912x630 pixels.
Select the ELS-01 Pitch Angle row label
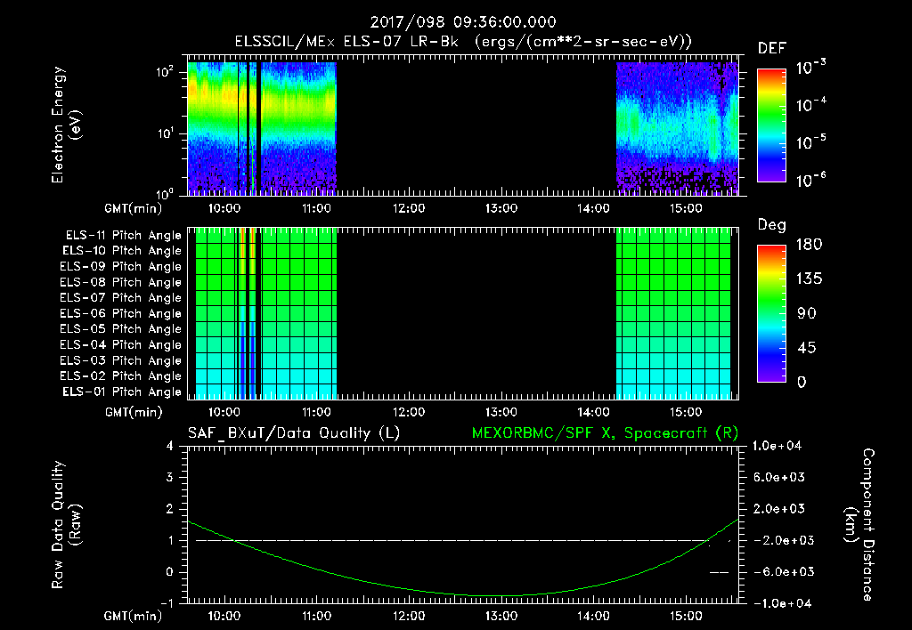click(x=122, y=392)
